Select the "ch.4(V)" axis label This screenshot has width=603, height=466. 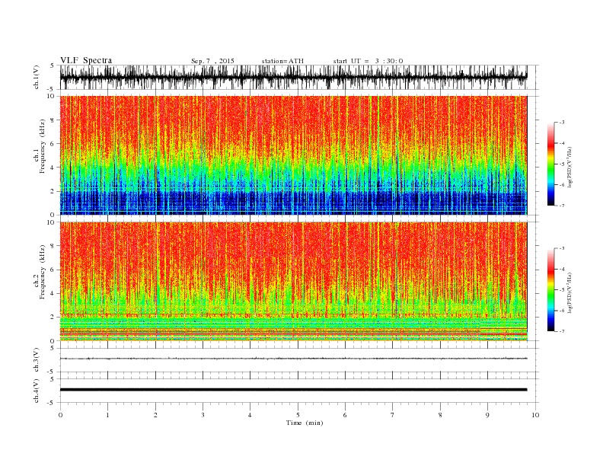click(x=37, y=391)
